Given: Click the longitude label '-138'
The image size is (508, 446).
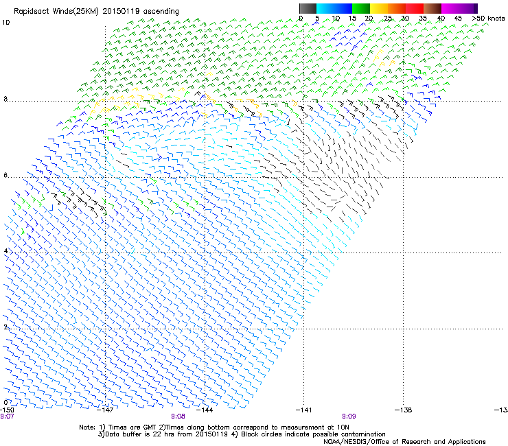Looking at the screenshot, I should click(404, 410).
